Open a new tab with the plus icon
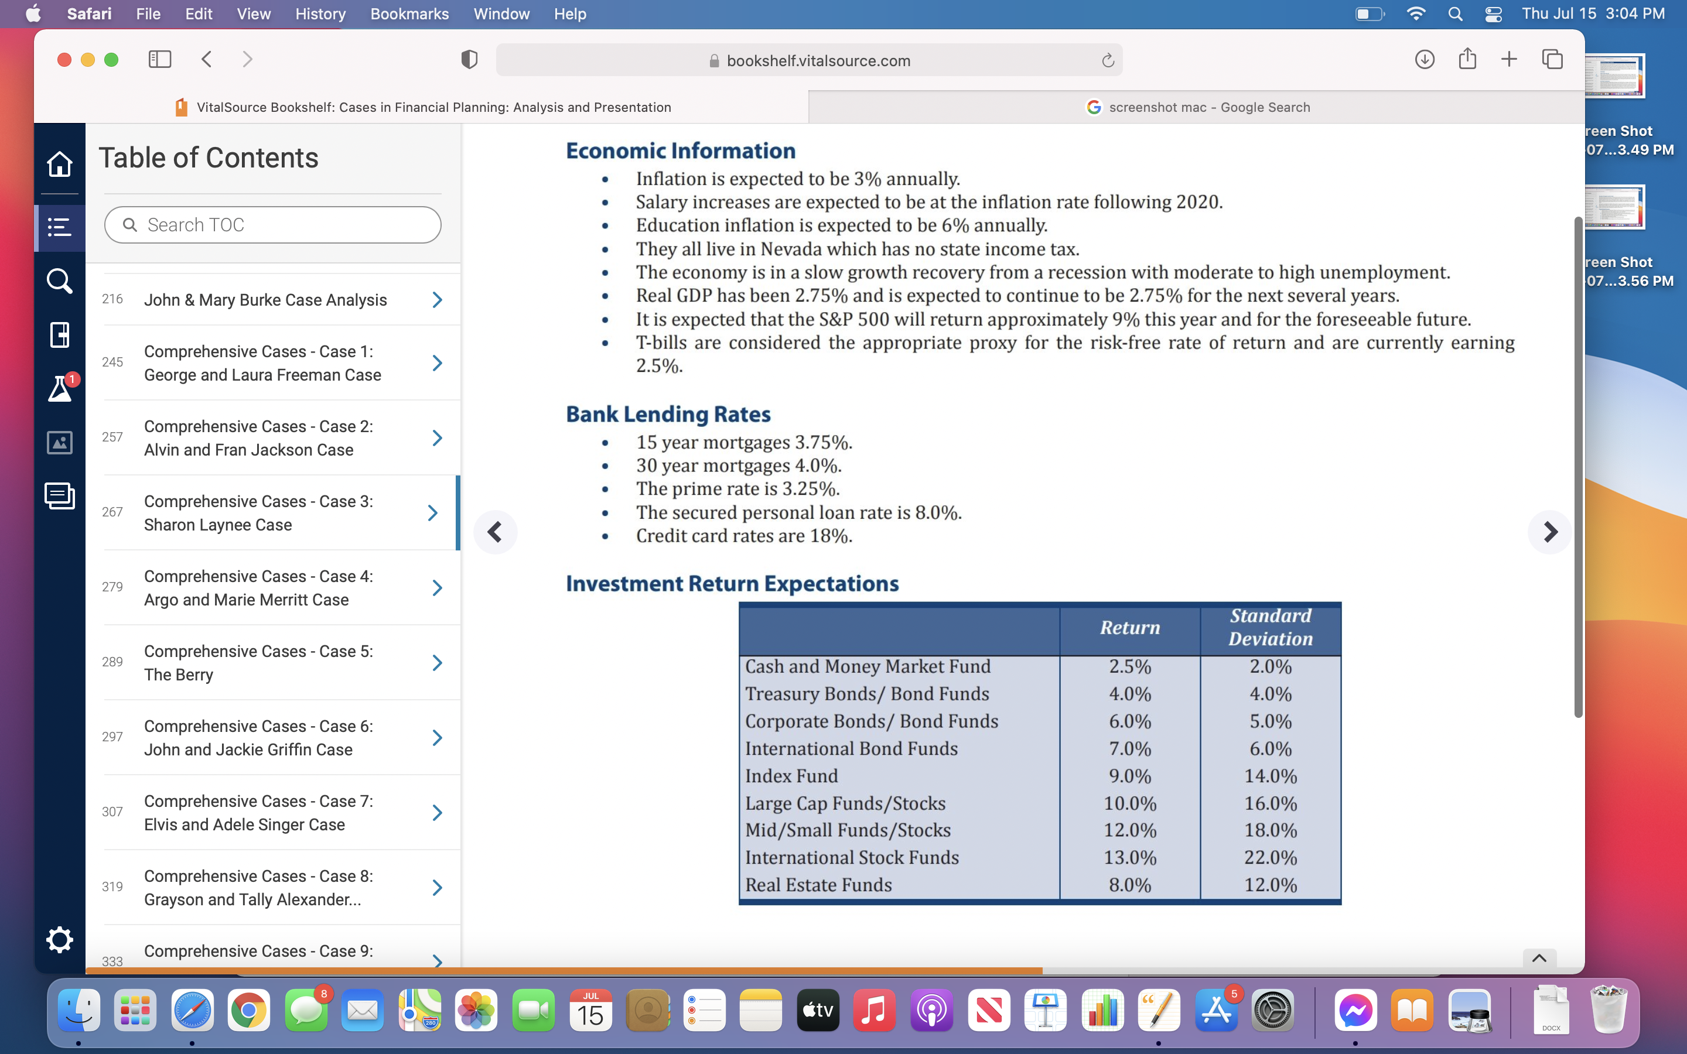The image size is (1687, 1054). click(1510, 59)
